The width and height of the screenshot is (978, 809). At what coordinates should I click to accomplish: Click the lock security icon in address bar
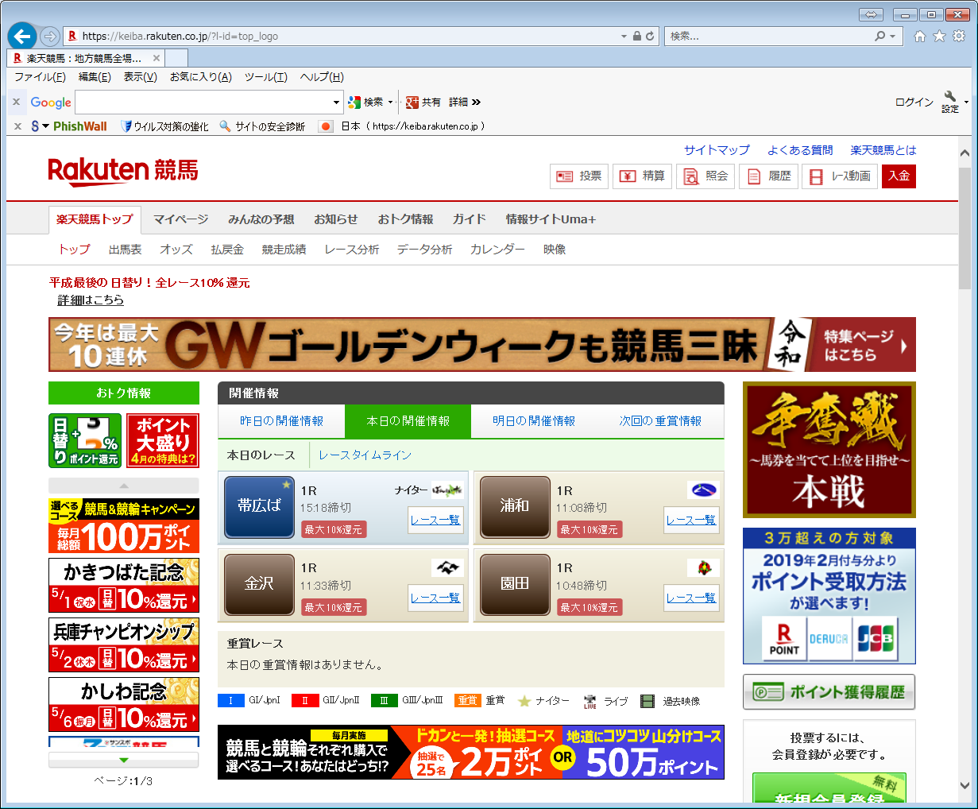coord(636,37)
